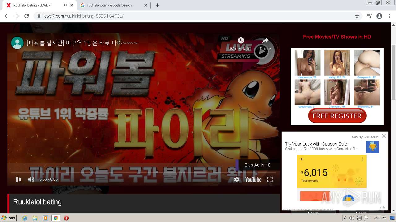Click the scrollbar down arrow
Image resolution: width=396 pixels, height=222 pixels.
click(393, 211)
